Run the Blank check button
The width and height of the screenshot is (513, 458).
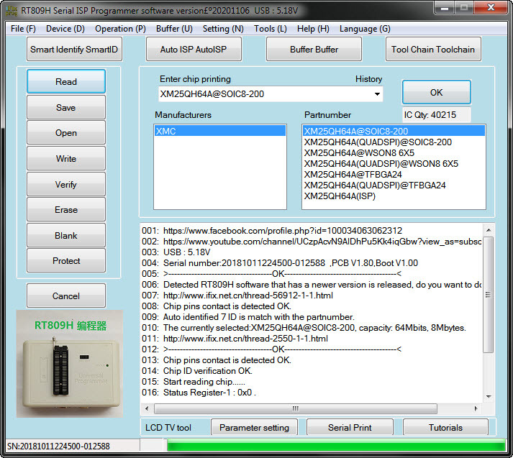tap(66, 235)
